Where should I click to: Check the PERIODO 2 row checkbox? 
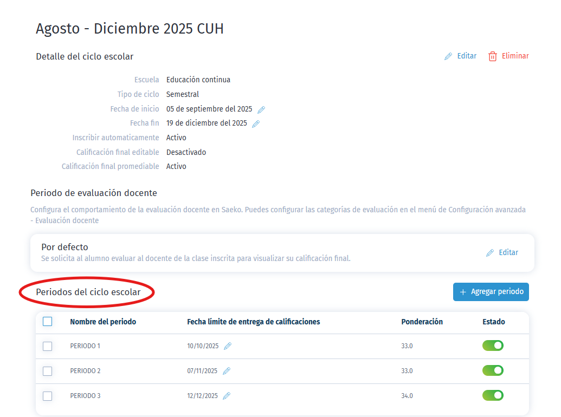coord(47,372)
